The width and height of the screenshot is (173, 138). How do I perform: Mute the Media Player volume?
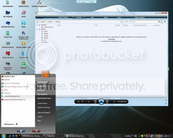pos(114,102)
